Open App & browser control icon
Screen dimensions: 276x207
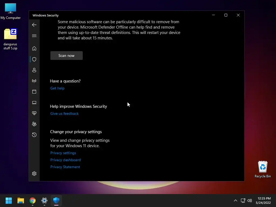tap(34, 92)
